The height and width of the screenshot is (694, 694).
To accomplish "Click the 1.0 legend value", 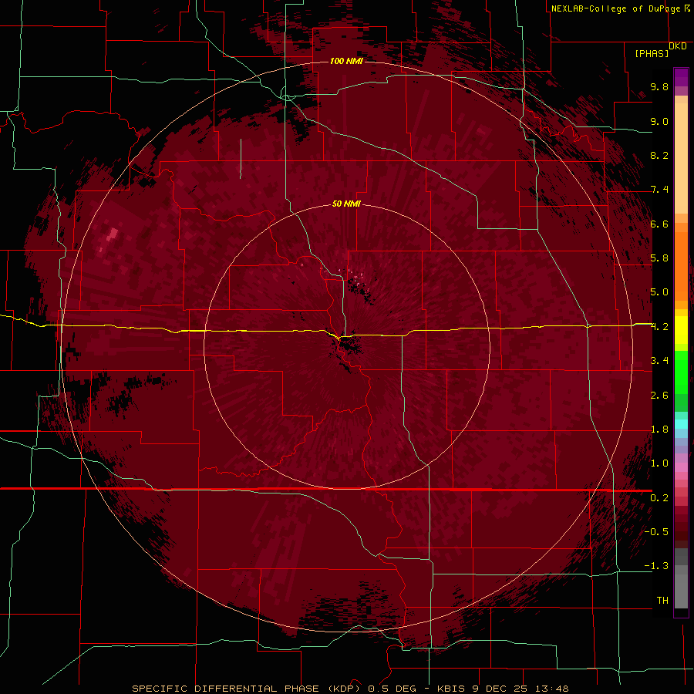I will pos(659,463).
